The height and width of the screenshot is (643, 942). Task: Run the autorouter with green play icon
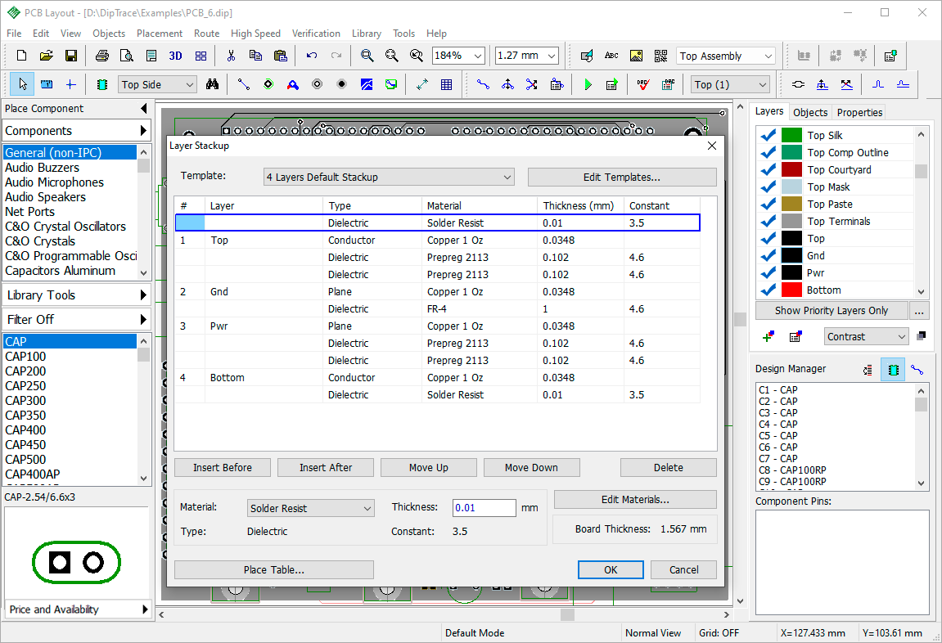coord(588,84)
